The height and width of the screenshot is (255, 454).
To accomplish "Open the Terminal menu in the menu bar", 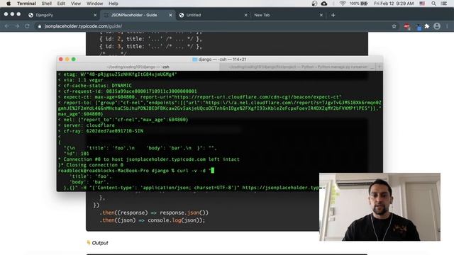I will coord(26,4).
